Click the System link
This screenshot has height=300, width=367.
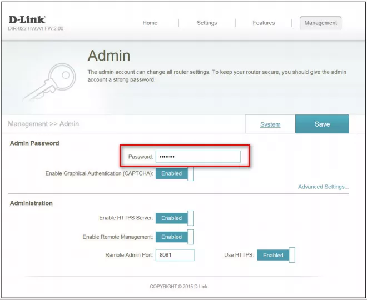point(270,124)
